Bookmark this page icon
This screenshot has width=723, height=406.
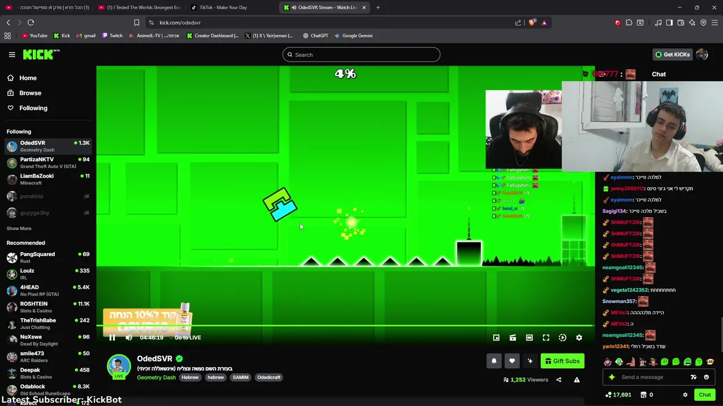tap(137, 23)
